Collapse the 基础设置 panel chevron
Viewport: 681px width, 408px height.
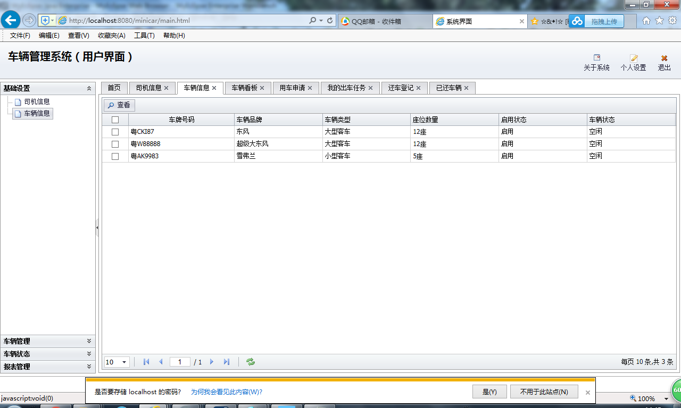(89, 88)
